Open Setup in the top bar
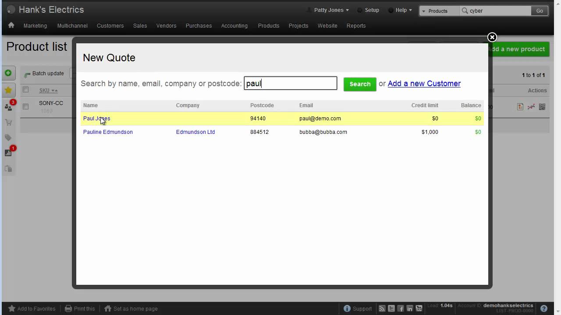 point(368,10)
